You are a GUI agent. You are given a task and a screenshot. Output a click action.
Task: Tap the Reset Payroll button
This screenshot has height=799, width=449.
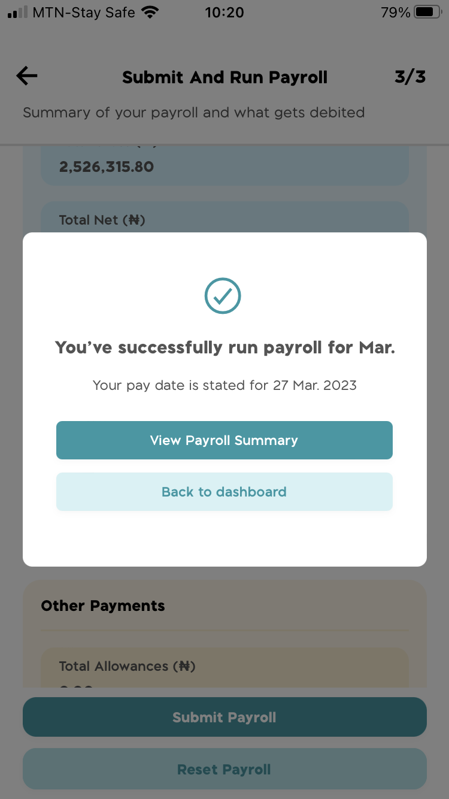pos(224,769)
